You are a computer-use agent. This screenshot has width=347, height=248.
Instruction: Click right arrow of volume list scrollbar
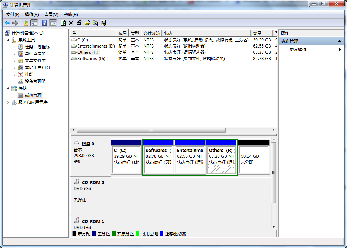[274, 130]
